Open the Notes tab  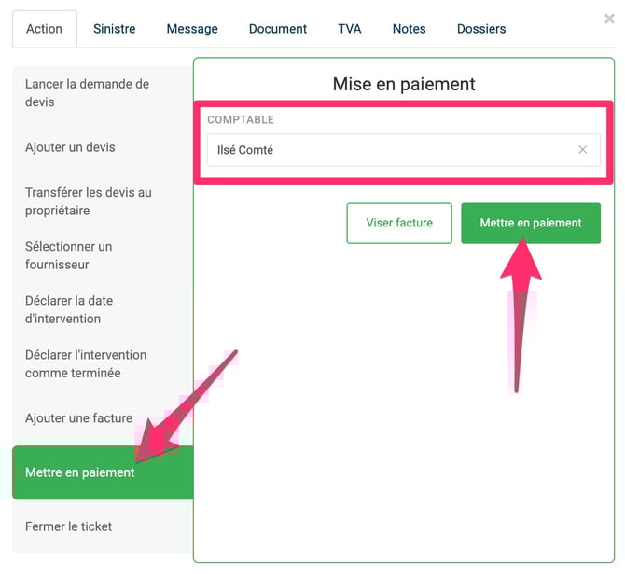pyautogui.click(x=409, y=29)
